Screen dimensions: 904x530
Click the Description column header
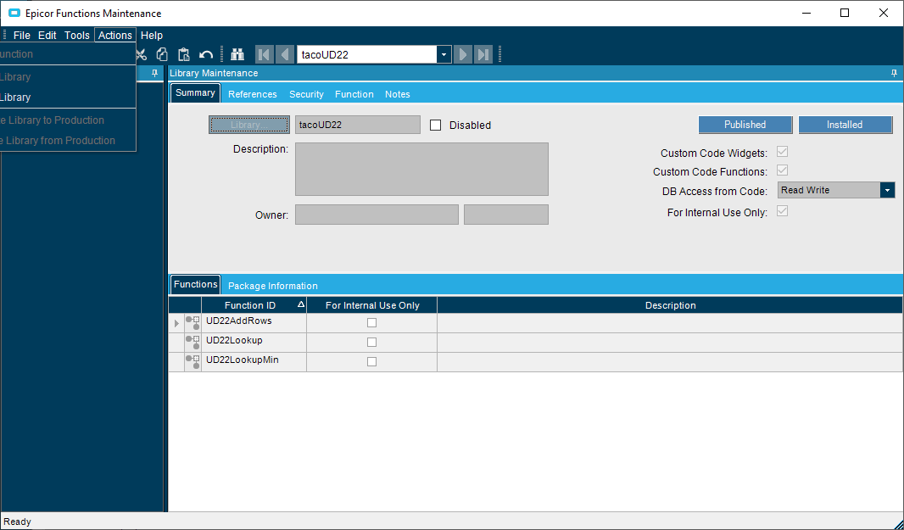[670, 305]
